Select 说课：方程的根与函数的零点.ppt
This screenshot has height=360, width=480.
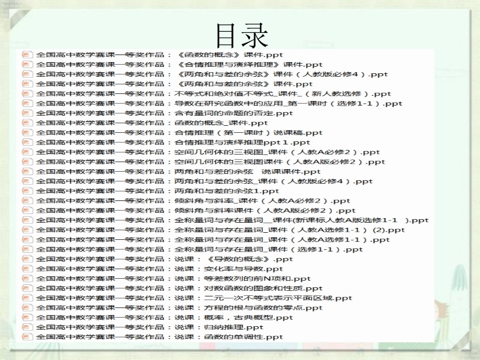(179, 307)
